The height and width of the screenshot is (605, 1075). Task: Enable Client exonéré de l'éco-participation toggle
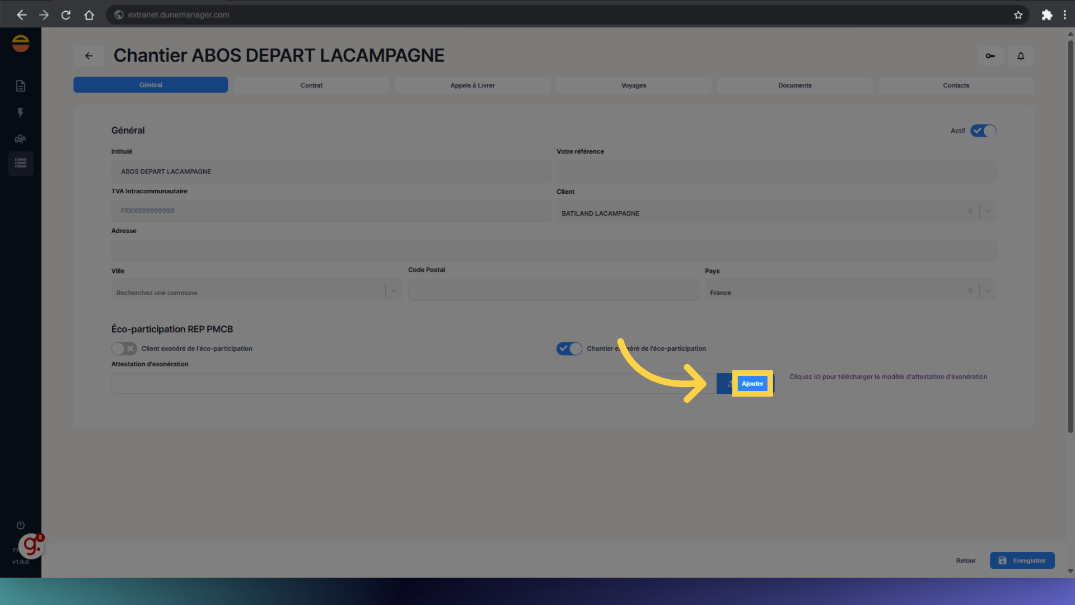pos(124,348)
